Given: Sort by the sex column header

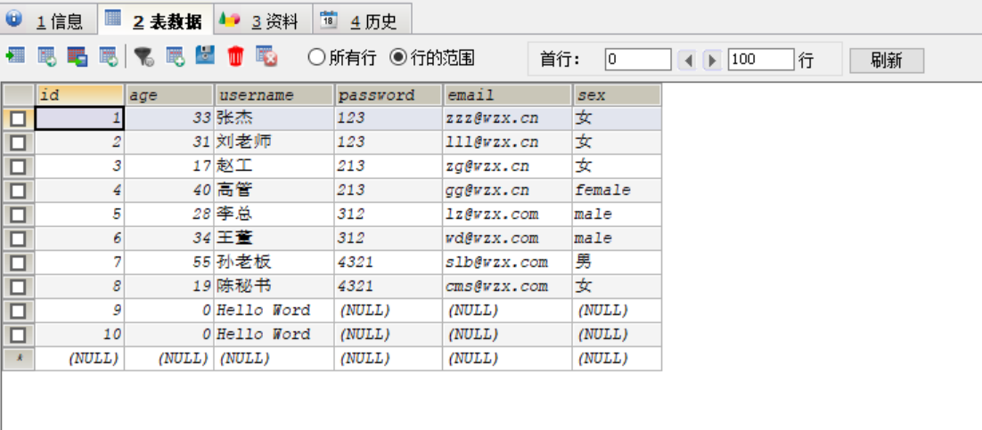Looking at the screenshot, I should click(617, 95).
